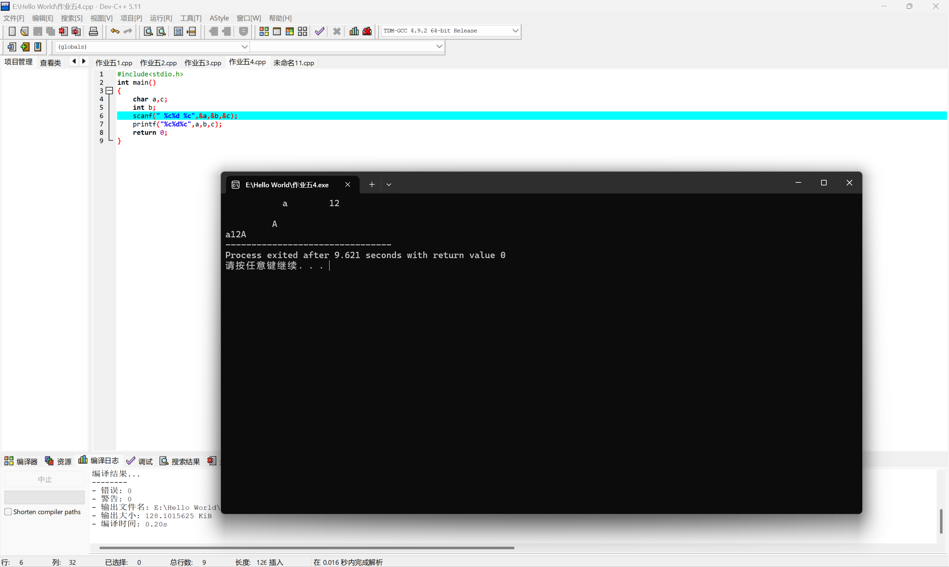Image resolution: width=949 pixels, height=567 pixels.
Task: Click the terminal new tab plus button
Action: (x=371, y=185)
